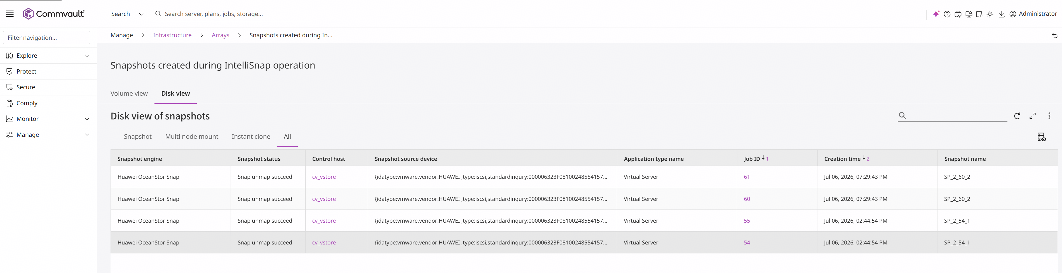The image size is (1062, 273).
Task: Expand the Monitor navigation section chevron
Action: [87, 119]
